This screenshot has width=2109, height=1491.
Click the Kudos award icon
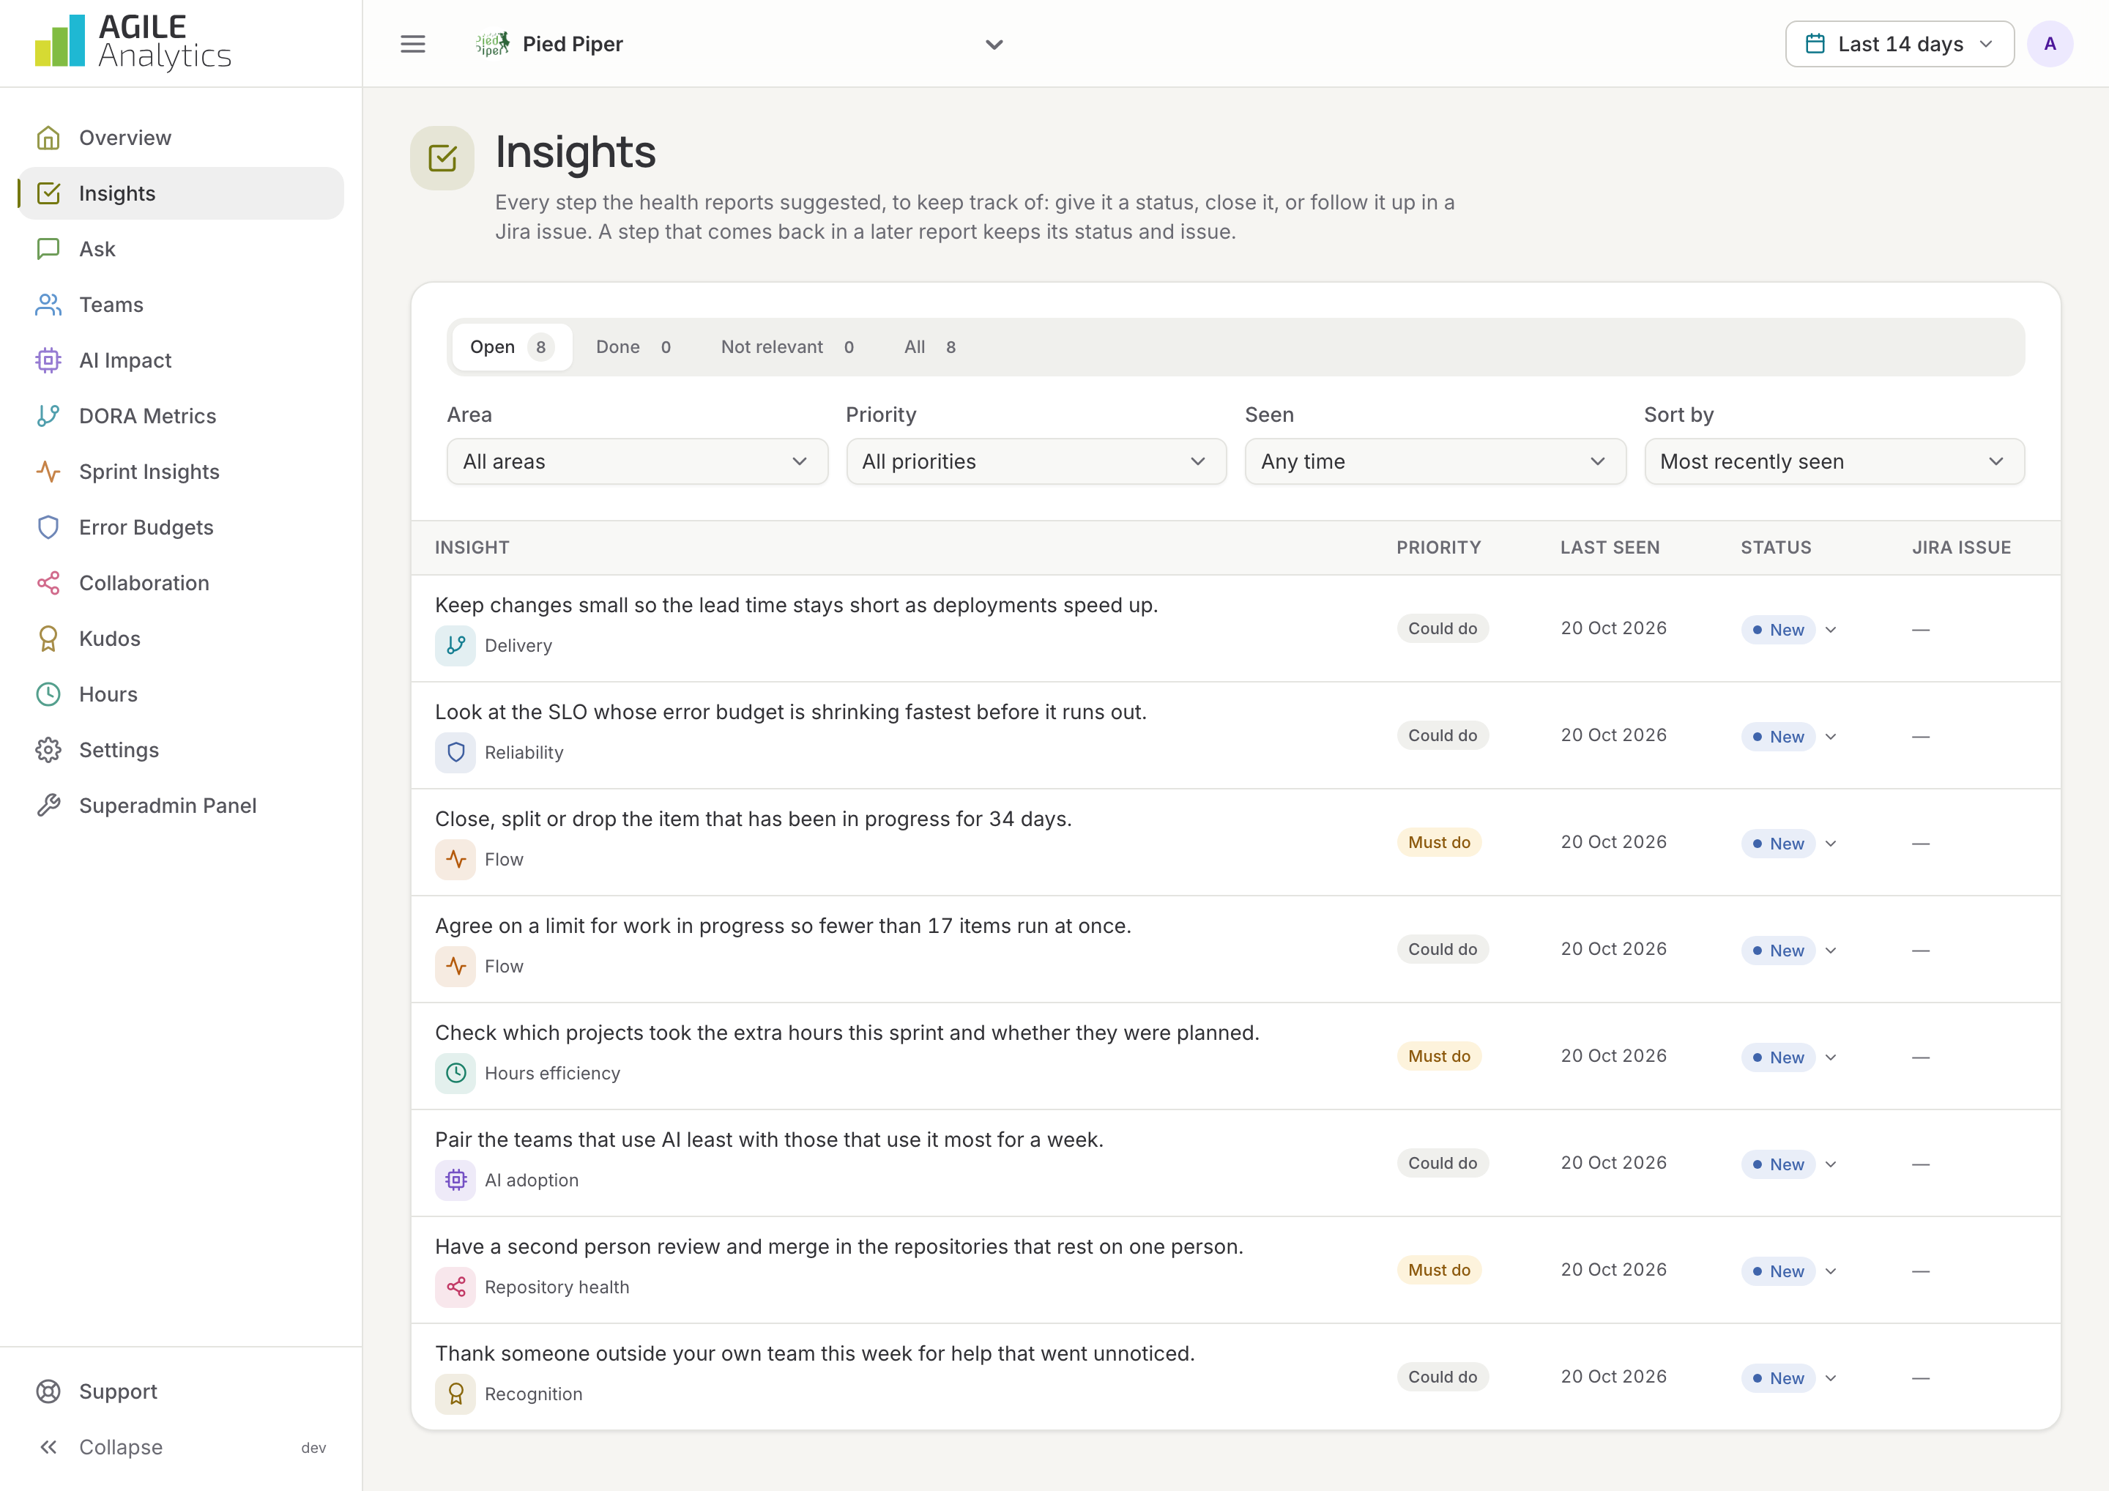coord(48,639)
